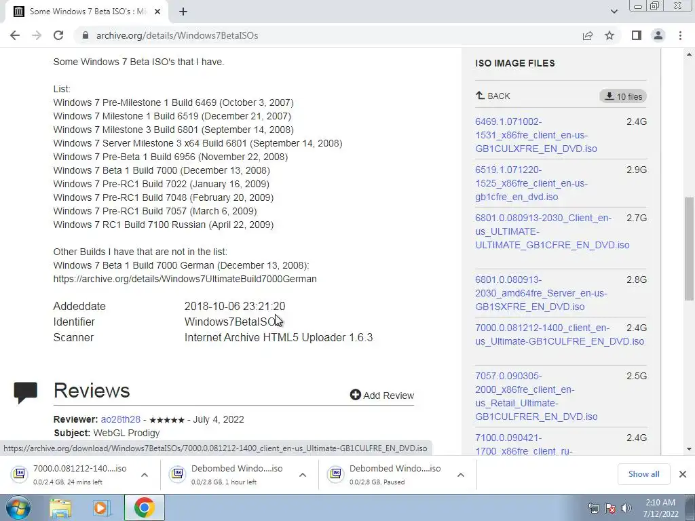Viewport: 695px width, 521px height.
Task: Click 'Windows 7 Pre-Milestone 1 Build 6469' line
Action: [x=173, y=103]
